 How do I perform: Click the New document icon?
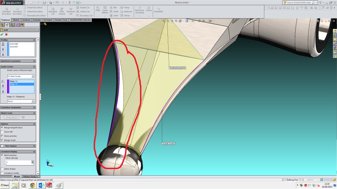32,2
